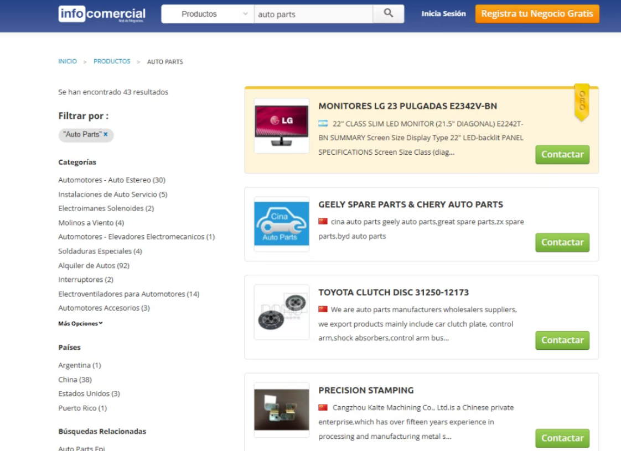Click the magnifying glass search icon
The height and width of the screenshot is (451, 621).
point(389,14)
